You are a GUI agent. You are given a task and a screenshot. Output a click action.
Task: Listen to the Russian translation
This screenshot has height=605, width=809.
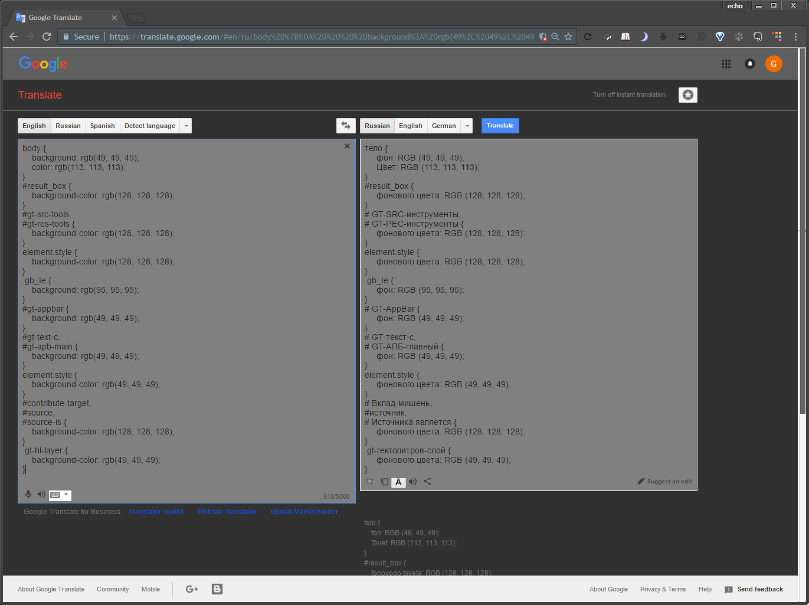[413, 482]
